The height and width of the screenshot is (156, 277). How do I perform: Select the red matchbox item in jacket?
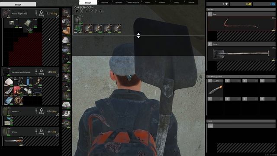tap(18, 91)
